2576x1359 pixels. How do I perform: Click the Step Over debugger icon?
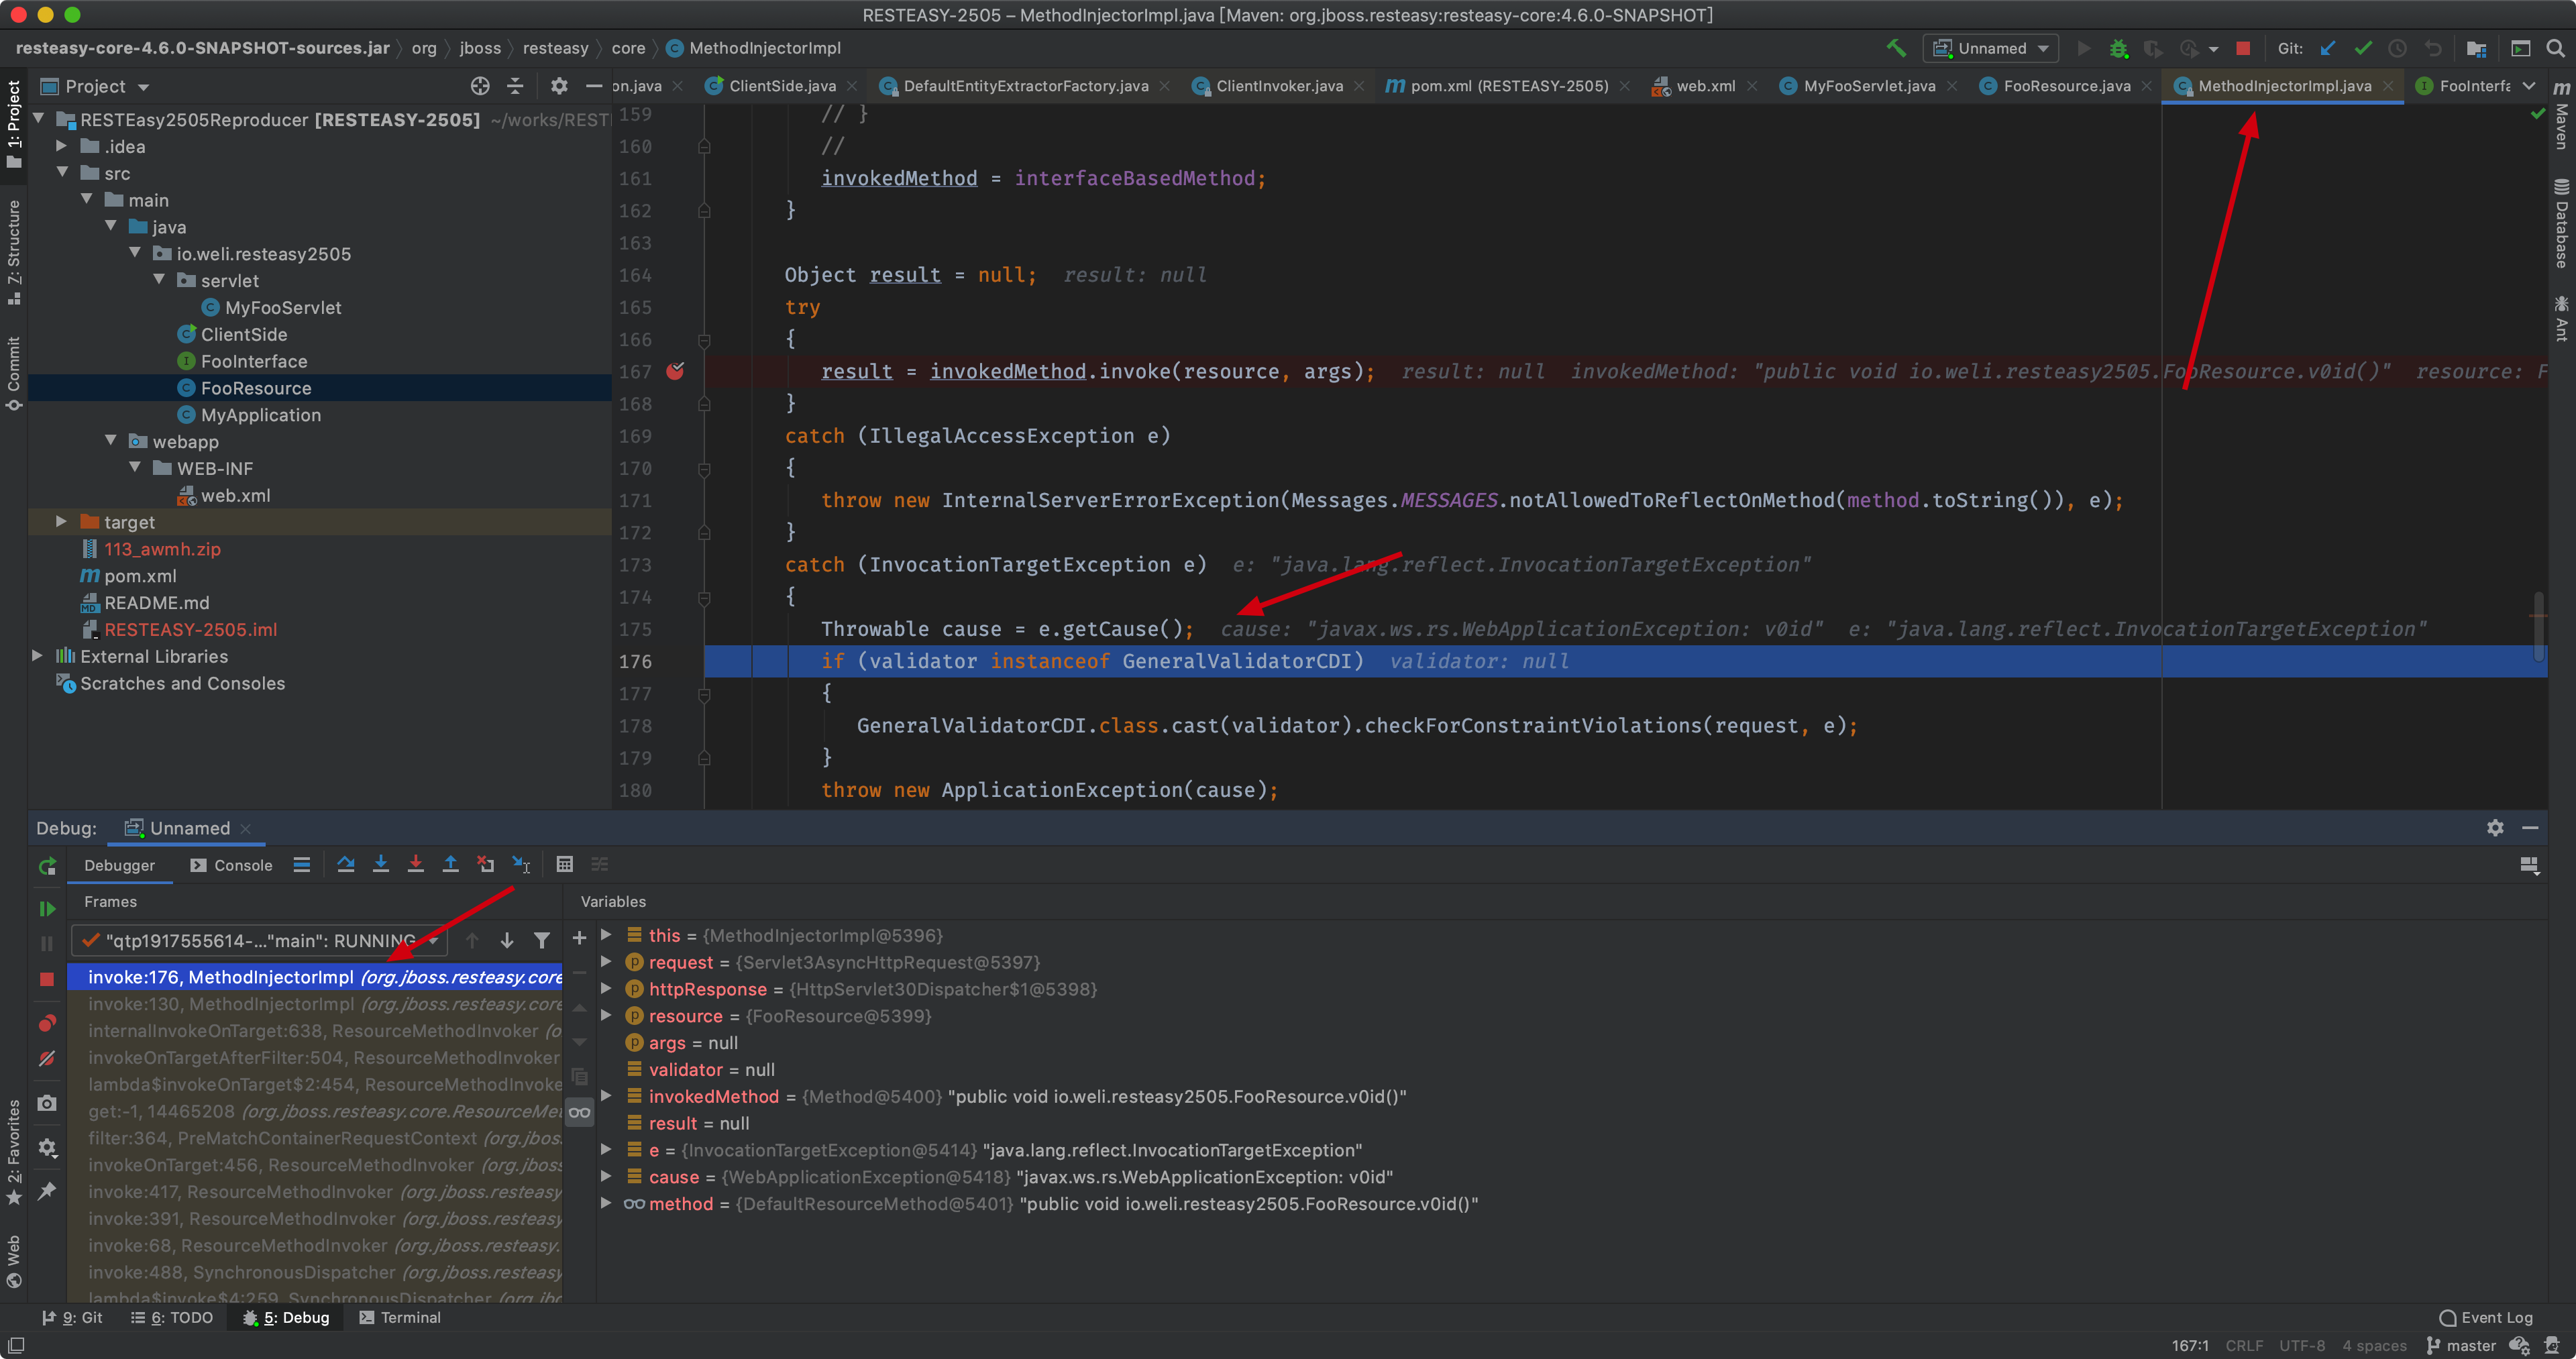click(345, 865)
